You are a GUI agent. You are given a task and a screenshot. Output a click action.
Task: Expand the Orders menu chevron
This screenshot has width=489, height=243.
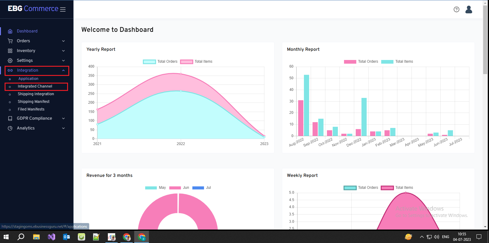click(x=63, y=41)
